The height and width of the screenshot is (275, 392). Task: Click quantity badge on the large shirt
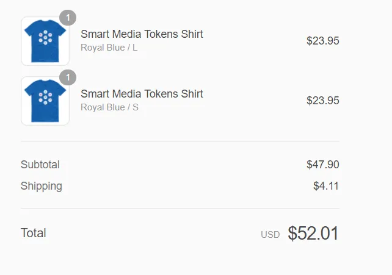pos(68,18)
